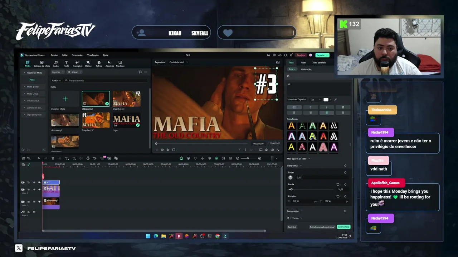Open the Padrão sort dropdown

pyautogui.click(x=56, y=81)
